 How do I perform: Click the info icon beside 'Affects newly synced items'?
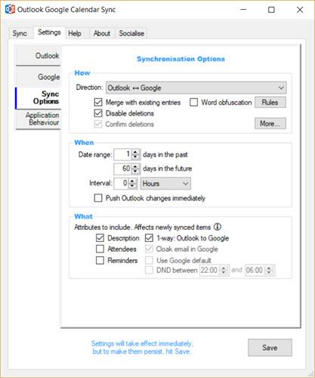[218, 227]
